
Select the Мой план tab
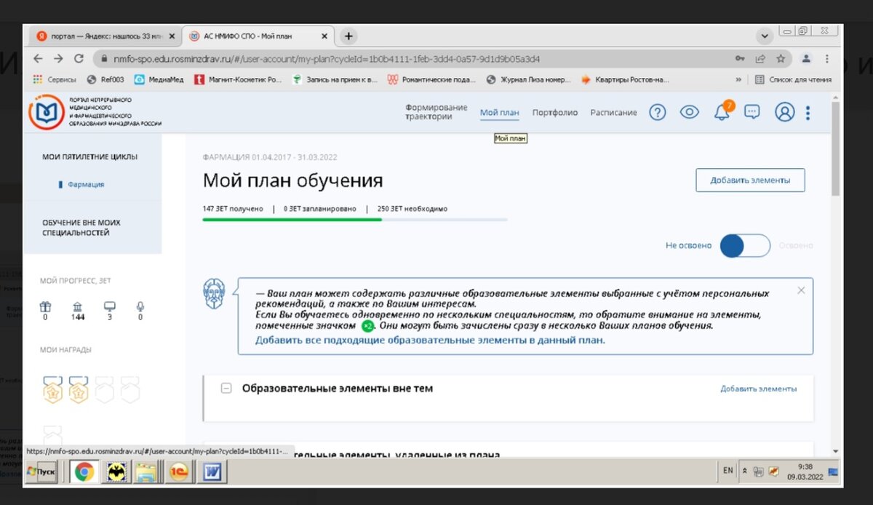click(x=500, y=113)
